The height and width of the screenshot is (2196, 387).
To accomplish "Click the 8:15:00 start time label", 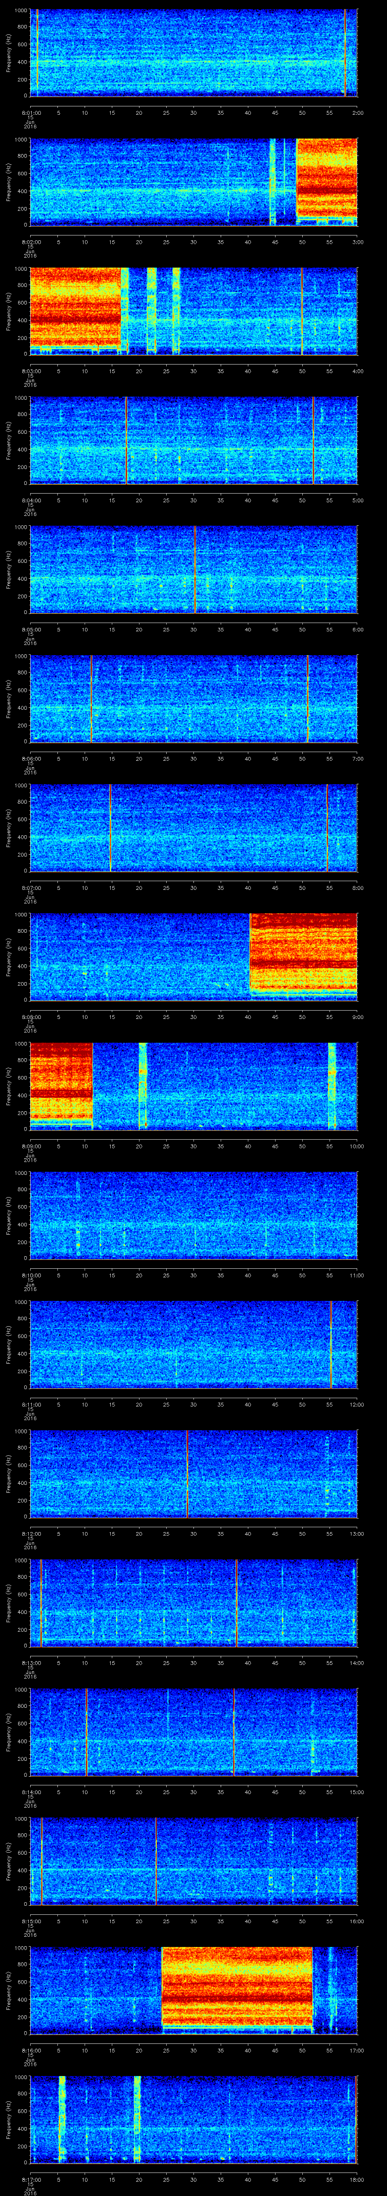I will tap(31, 1922).
